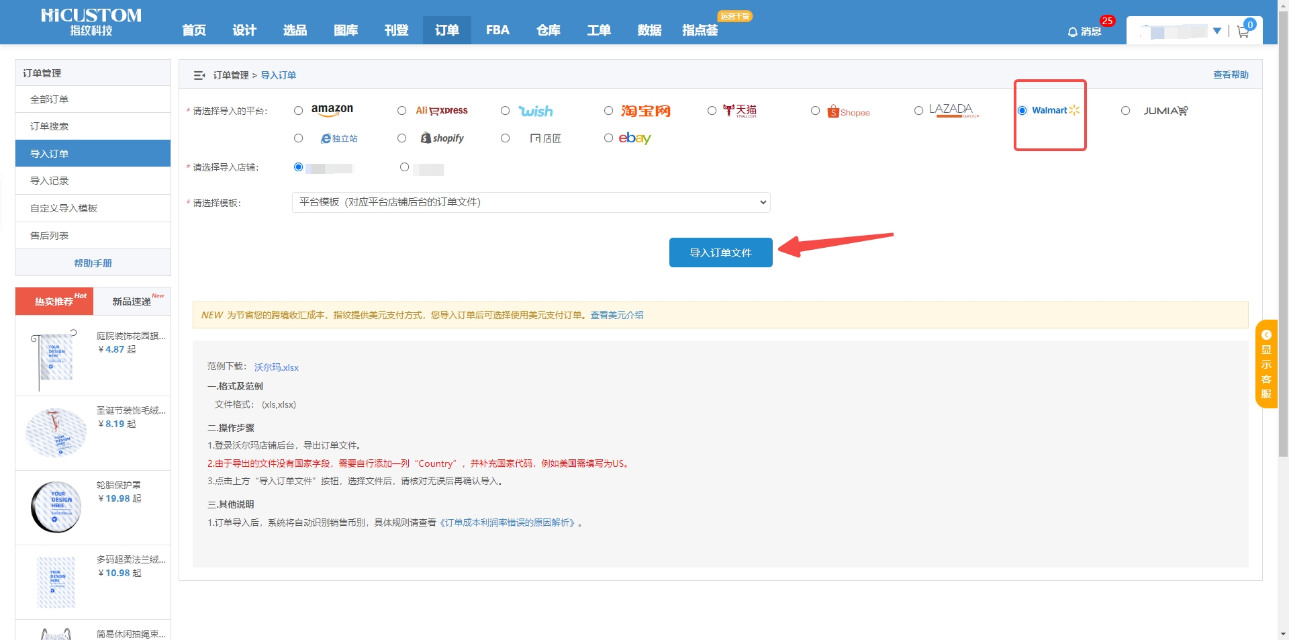Open the 数据 nav tab

(650, 30)
